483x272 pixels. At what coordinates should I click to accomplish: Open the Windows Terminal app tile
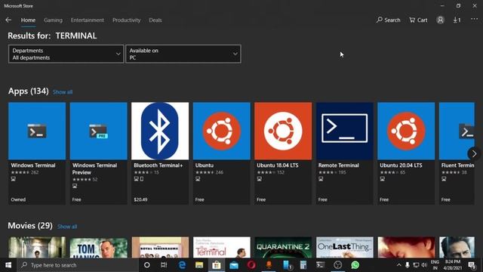coord(37,153)
